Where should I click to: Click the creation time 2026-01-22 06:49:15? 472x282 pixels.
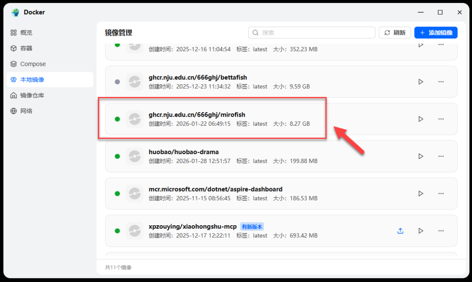tap(203, 124)
